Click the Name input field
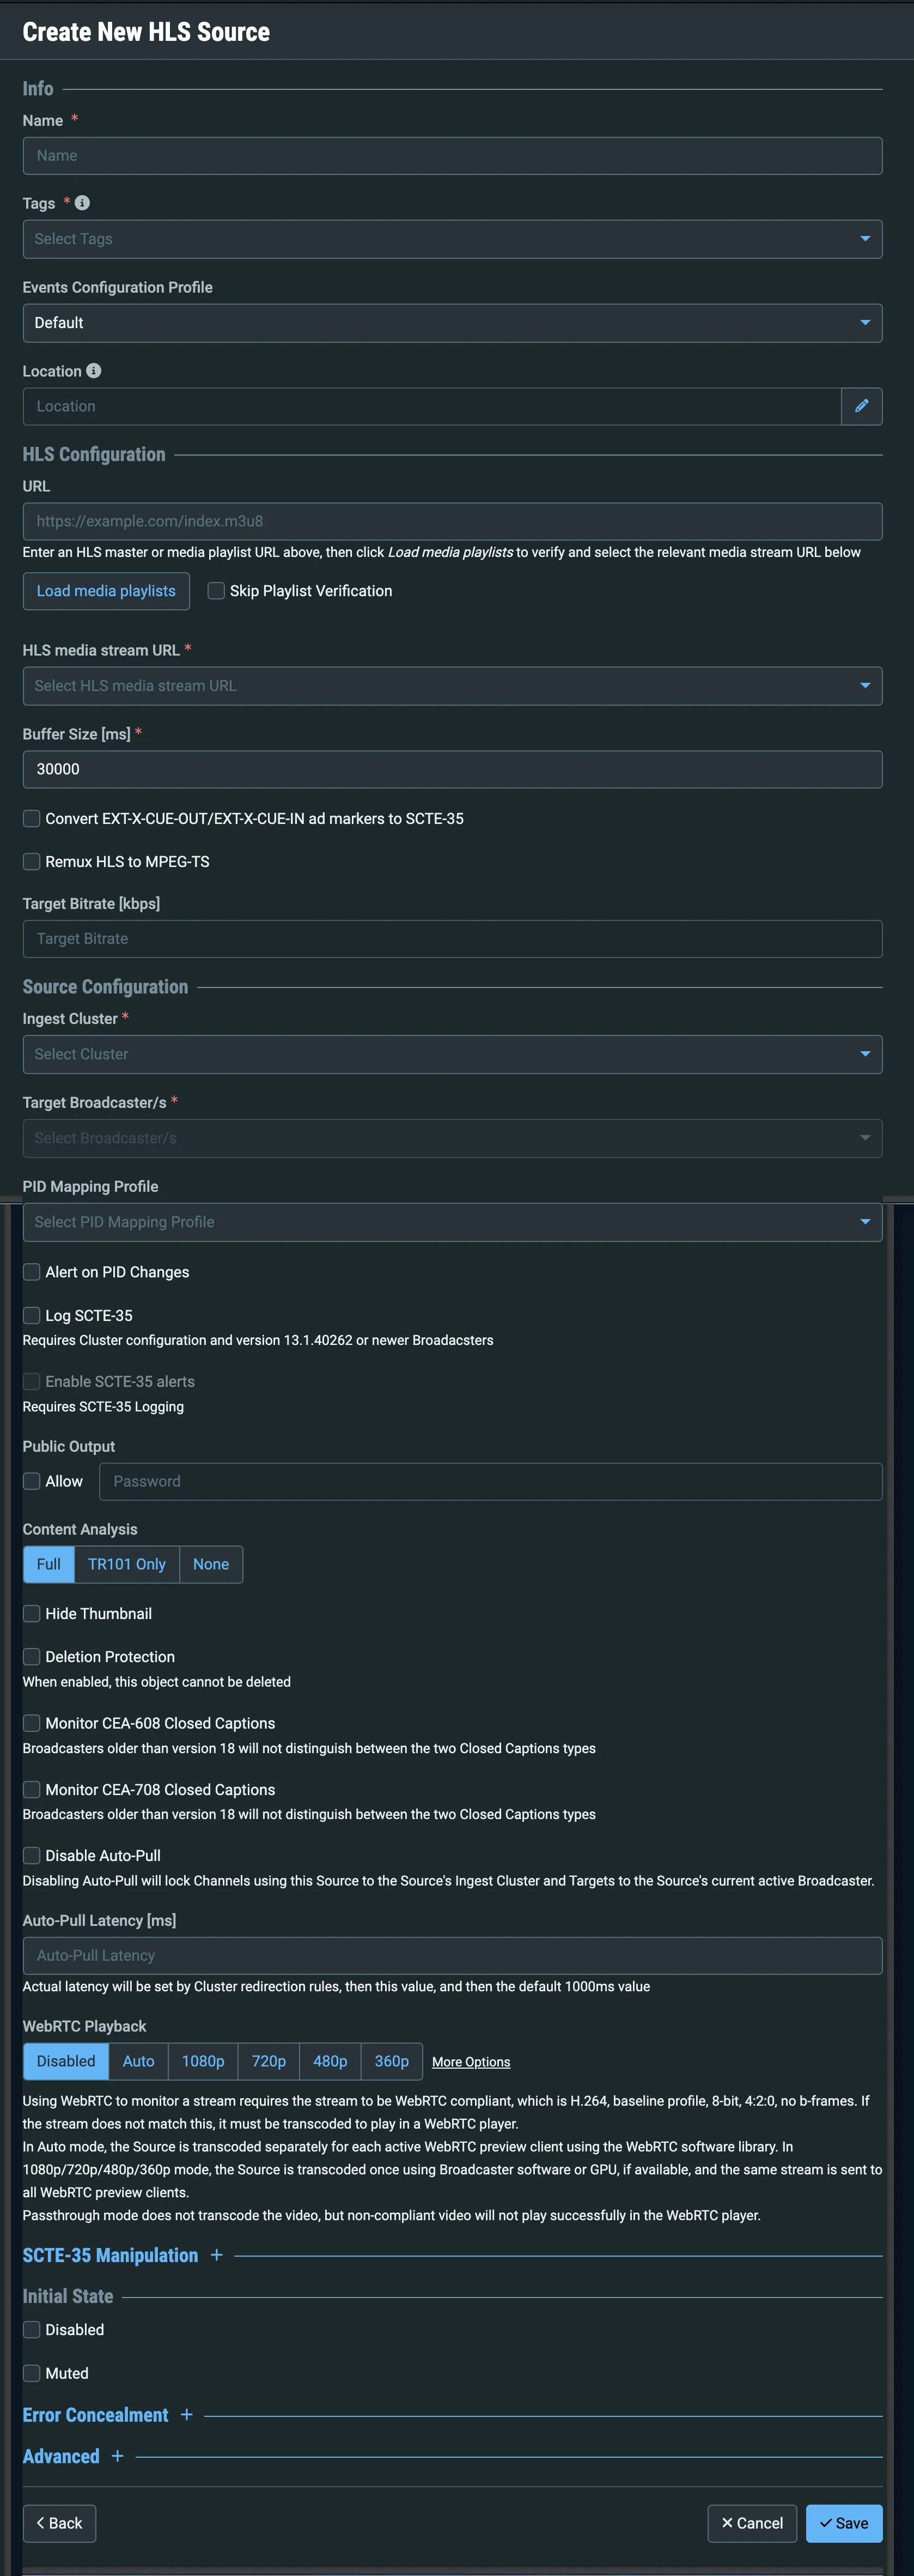 coord(452,156)
